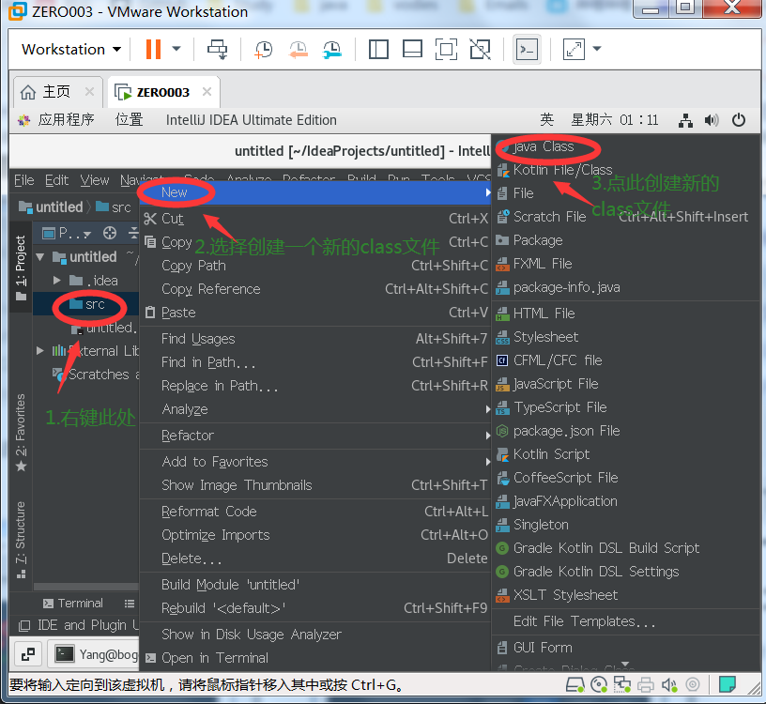Open the volume control in the top panel

pos(712,120)
